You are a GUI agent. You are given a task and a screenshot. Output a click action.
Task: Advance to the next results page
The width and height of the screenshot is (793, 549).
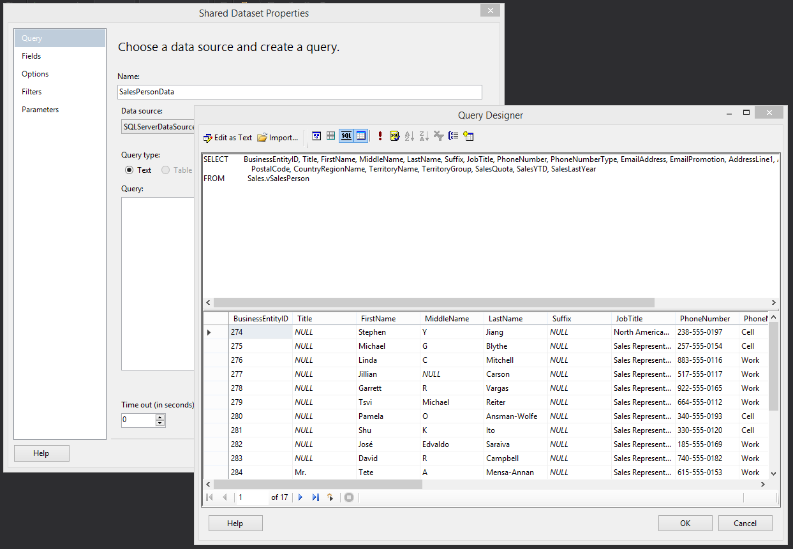(300, 497)
